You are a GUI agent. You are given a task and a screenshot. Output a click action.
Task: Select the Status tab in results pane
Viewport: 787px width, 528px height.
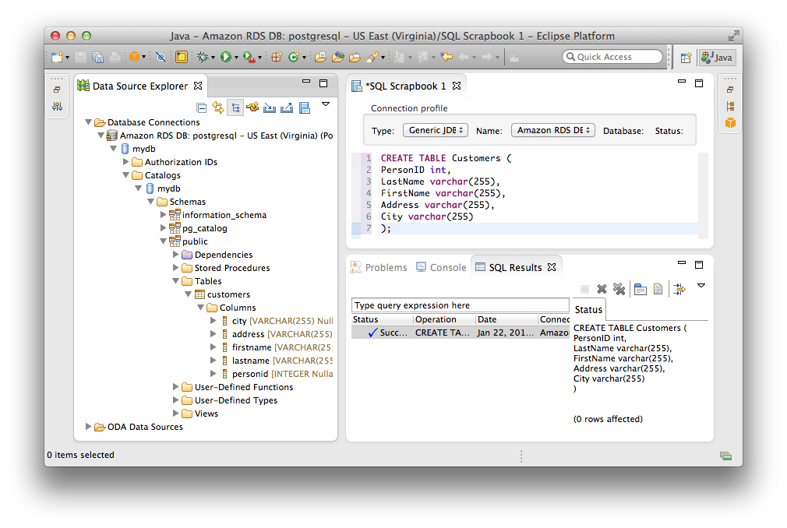coord(588,309)
